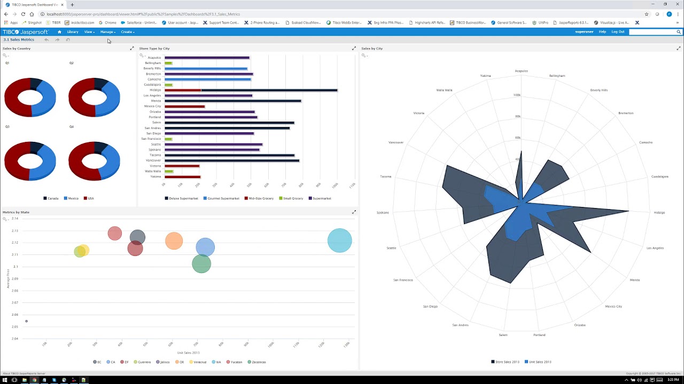Click the Log Out link
This screenshot has width=684, height=384.
pyautogui.click(x=618, y=32)
